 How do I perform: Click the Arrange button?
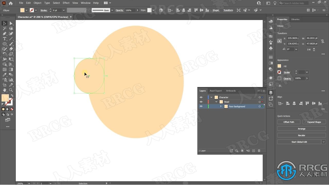(x=301, y=129)
